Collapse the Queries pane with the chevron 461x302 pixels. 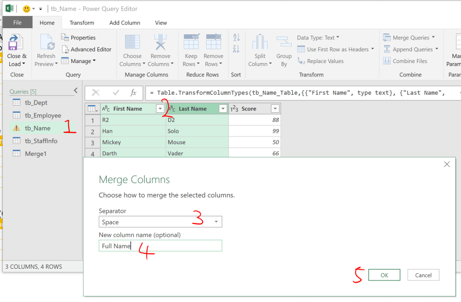76,91
